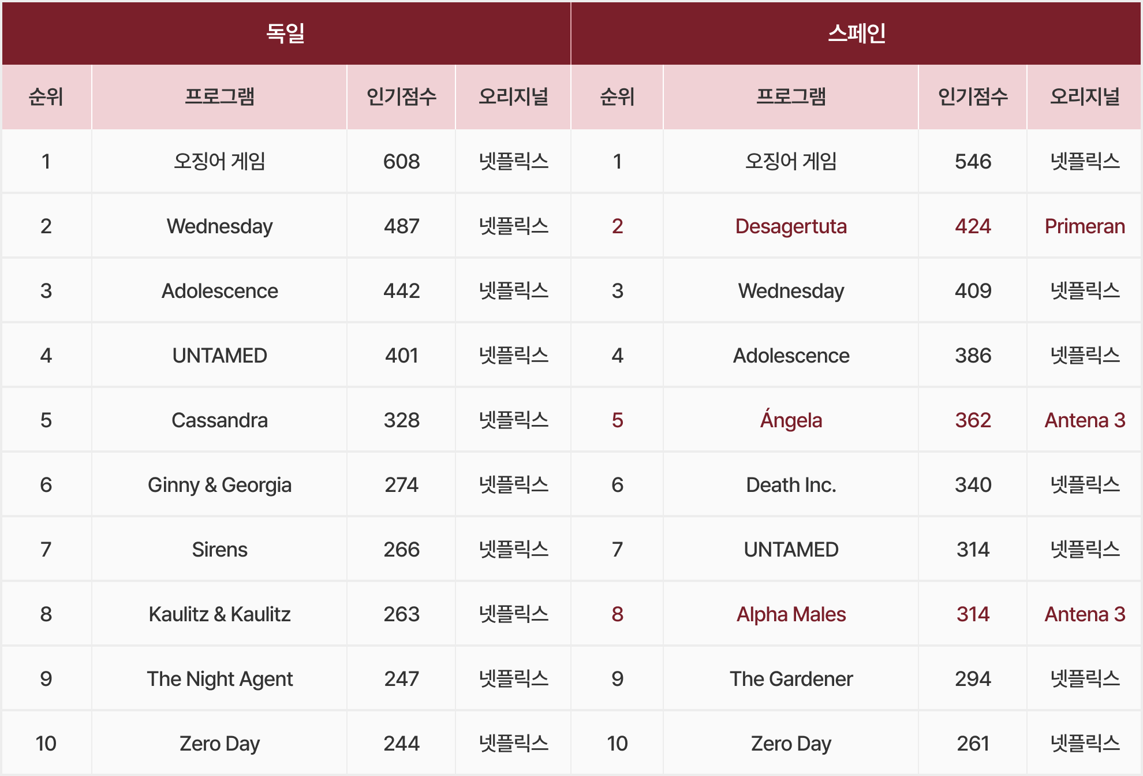Click Kaulitz & Kaulitz program name

[218, 614]
